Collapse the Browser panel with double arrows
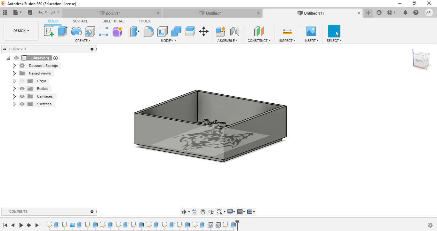The height and width of the screenshot is (231, 437). coord(4,49)
